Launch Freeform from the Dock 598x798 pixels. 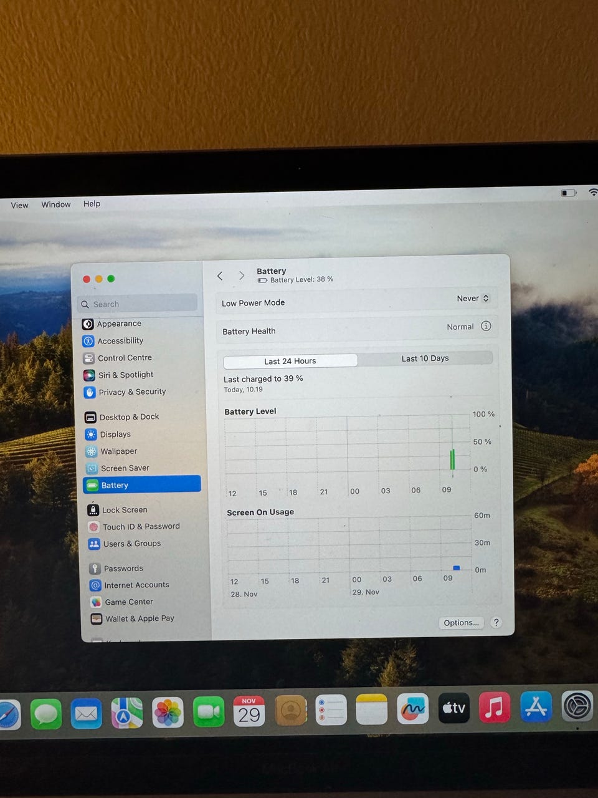tap(412, 709)
